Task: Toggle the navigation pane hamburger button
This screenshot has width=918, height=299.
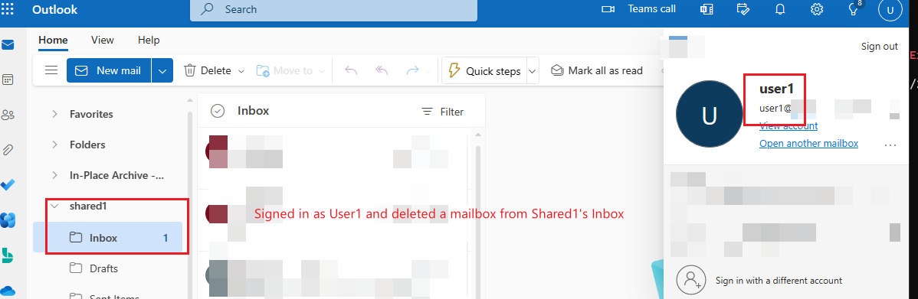Action: click(x=51, y=70)
